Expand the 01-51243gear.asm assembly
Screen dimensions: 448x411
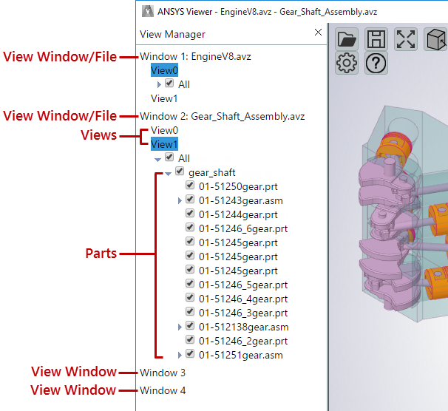(180, 200)
